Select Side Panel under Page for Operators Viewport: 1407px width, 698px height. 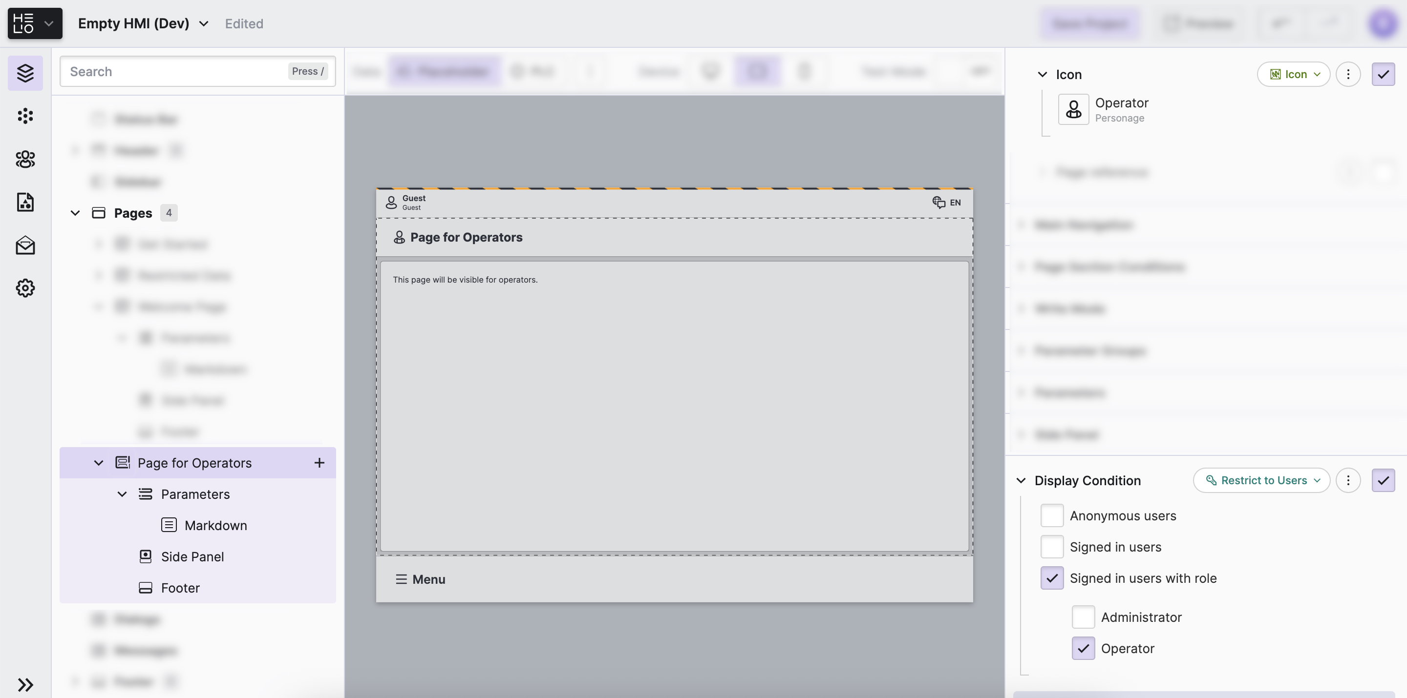click(192, 556)
